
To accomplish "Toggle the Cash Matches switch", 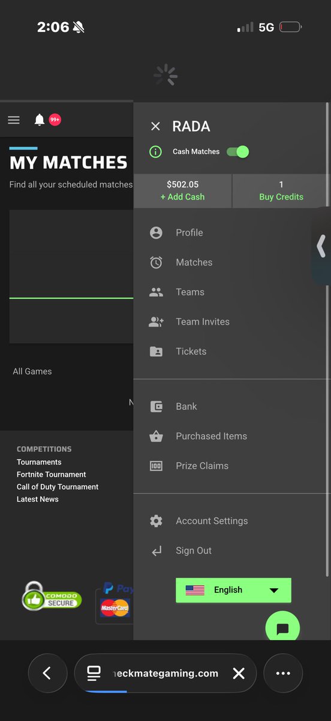I will click(x=237, y=151).
